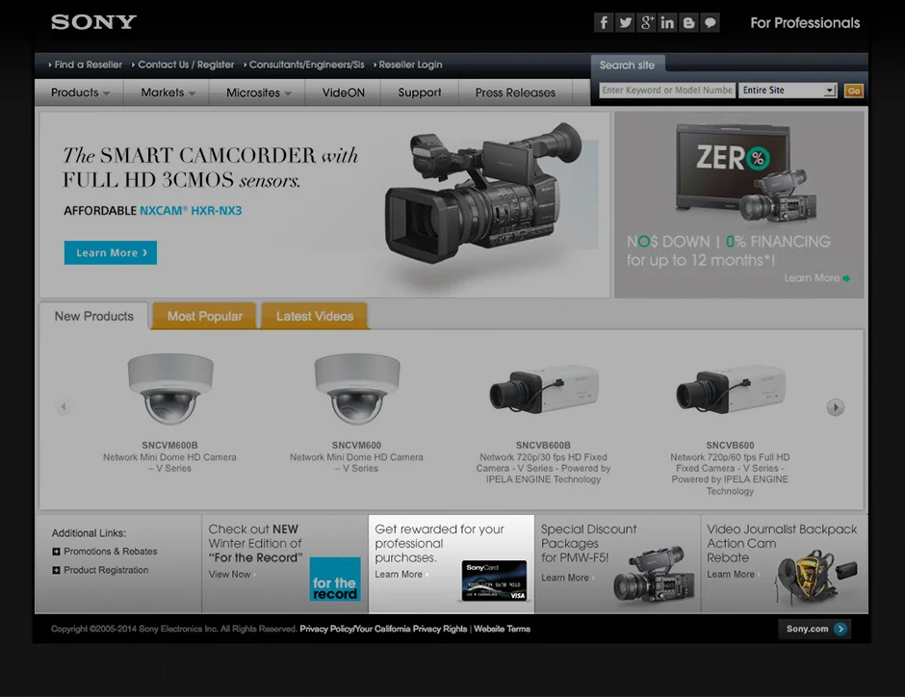905x697 pixels.
Task: Click the 'for the record' blue logo
Action: (335, 579)
